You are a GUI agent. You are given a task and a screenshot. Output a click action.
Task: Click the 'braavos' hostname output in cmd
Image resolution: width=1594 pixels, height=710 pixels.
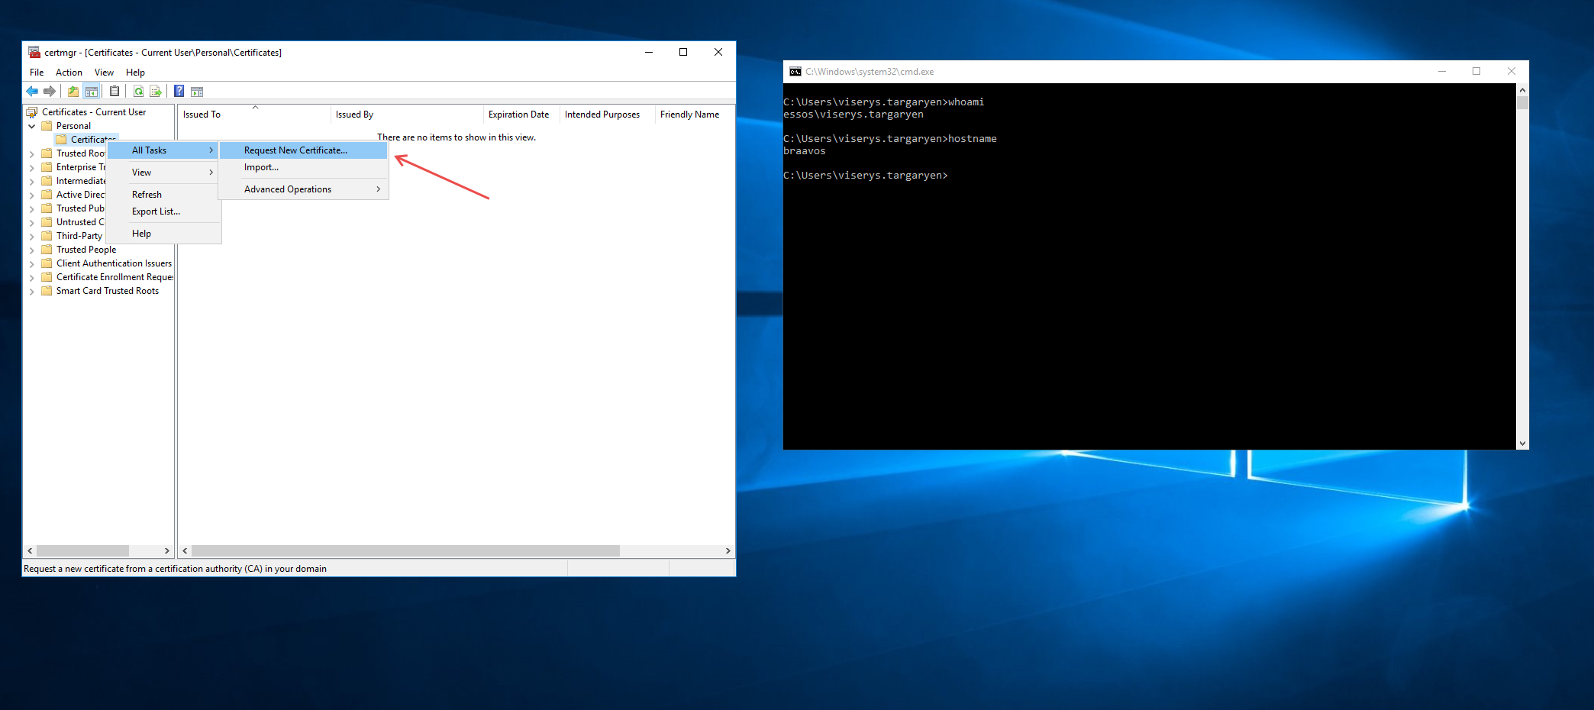[805, 151]
